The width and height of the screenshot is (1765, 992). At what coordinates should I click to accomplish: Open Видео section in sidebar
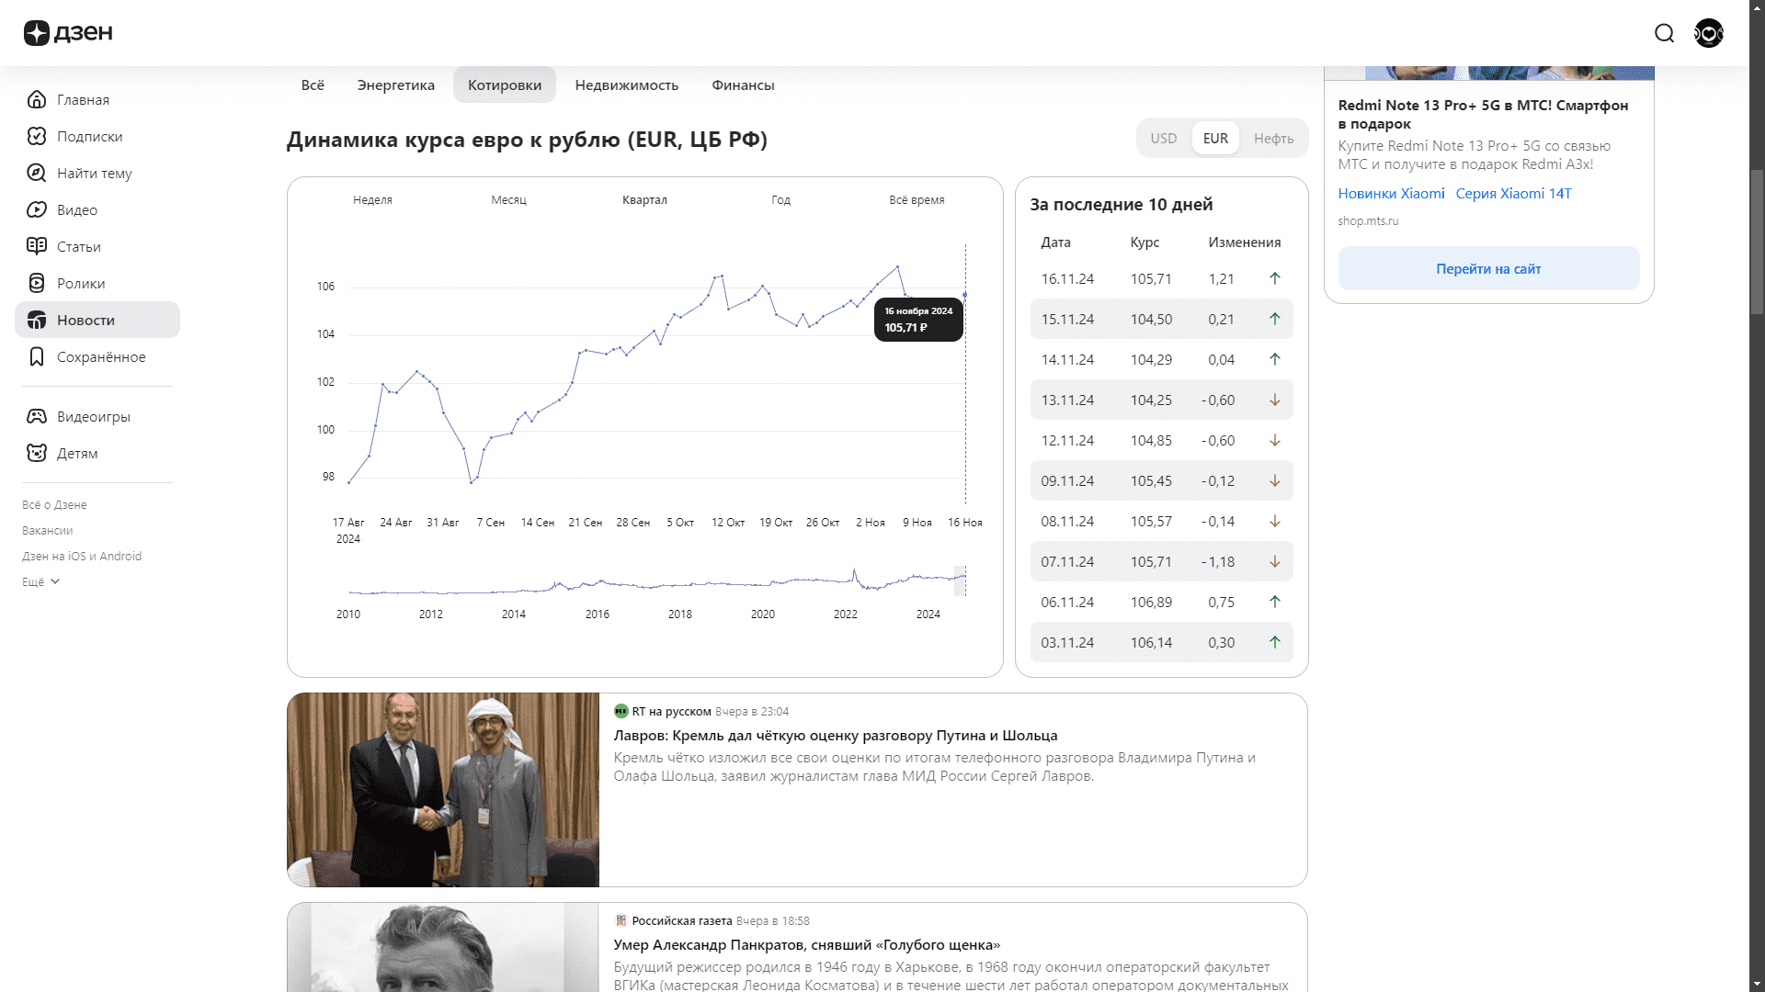coord(76,210)
